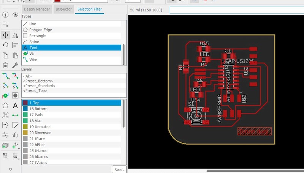Viewport: 304px width, 173px height.
Task: Select the Copy tool
Action: tap(5, 55)
